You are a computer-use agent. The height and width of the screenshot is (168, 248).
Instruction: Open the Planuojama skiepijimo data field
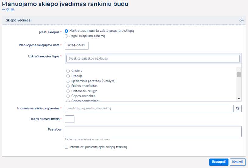[77, 45]
